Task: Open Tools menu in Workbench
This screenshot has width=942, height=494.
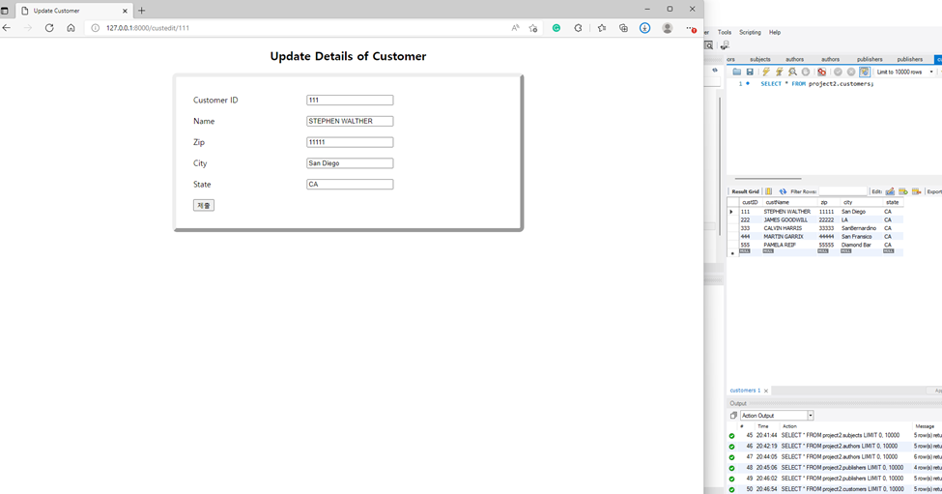Action: click(x=725, y=33)
